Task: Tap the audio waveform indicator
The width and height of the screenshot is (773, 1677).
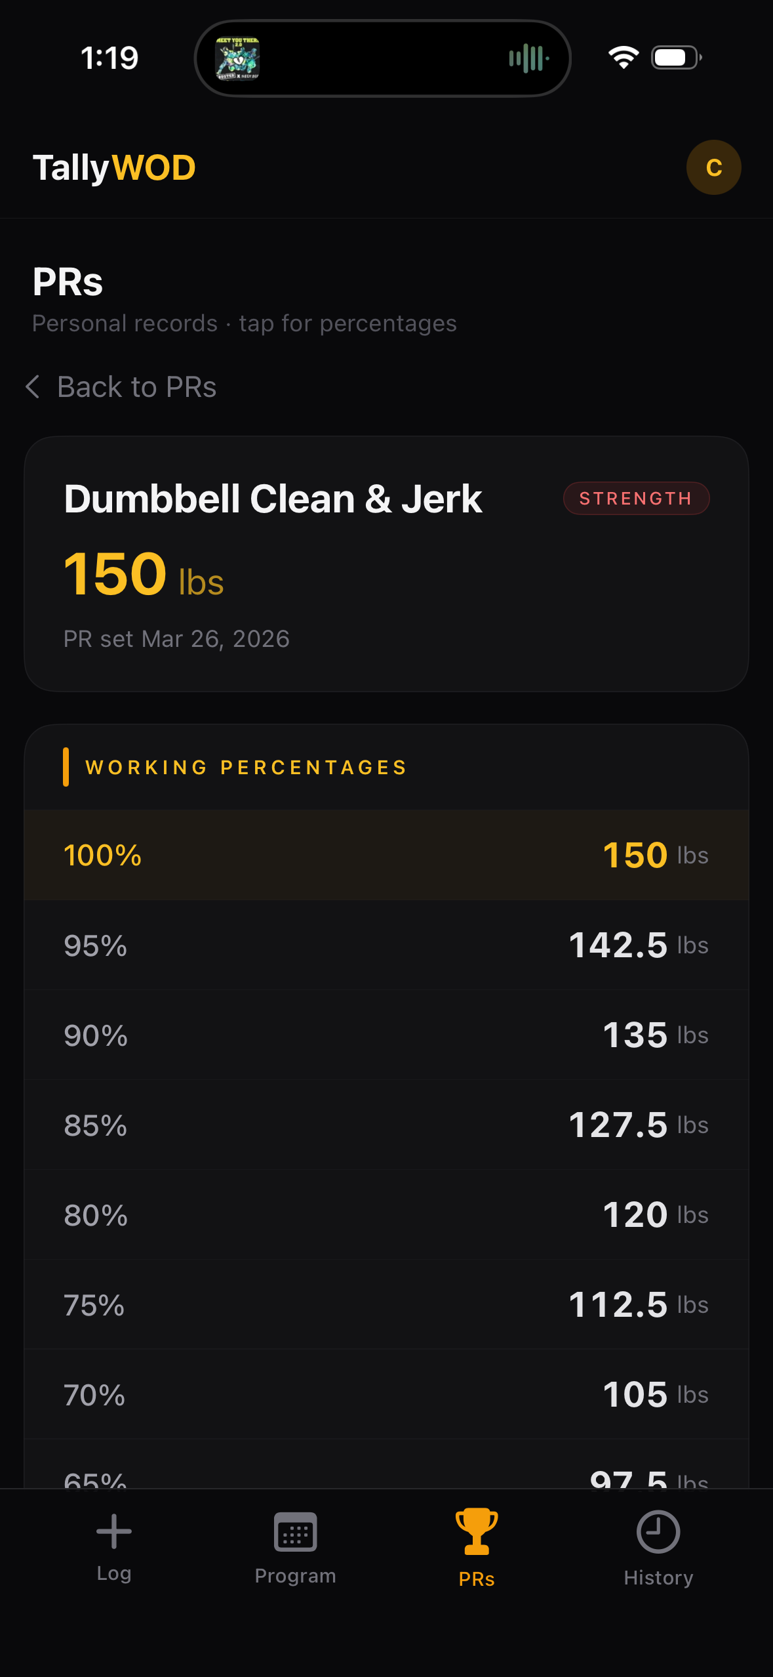Action: pos(528,58)
